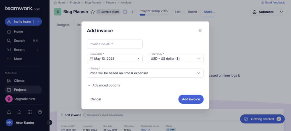Click the Send feedback link
The height and width of the screenshot is (131, 291).
click(273, 3)
